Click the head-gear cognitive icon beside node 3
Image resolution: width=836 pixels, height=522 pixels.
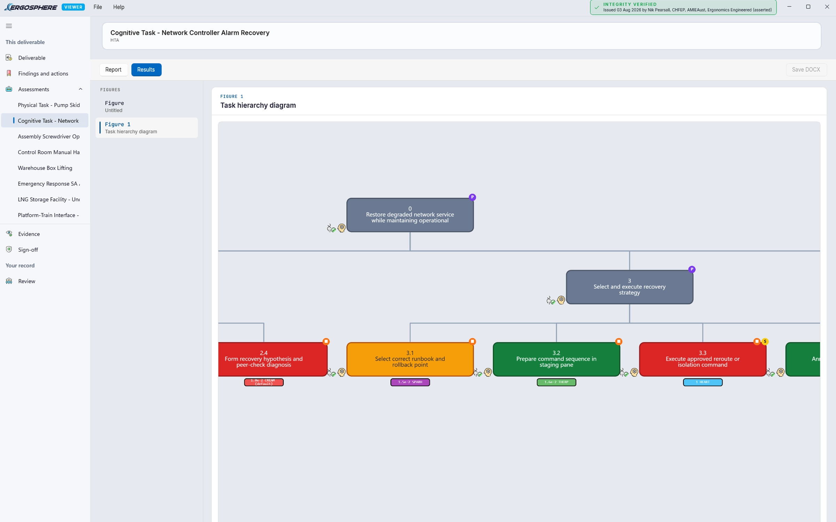coord(561,300)
